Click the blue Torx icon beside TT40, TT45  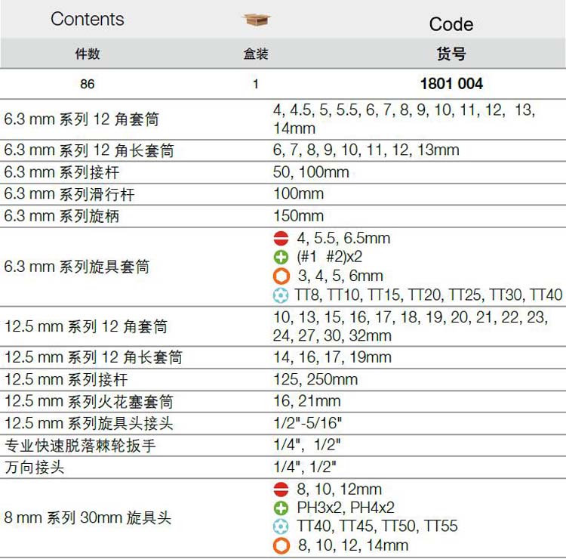coord(281,527)
